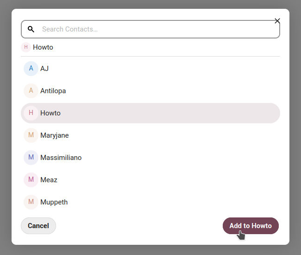
Task: Click Meaz's pink avatar icon
Action: pyautogui.click(x=31, y=180)
